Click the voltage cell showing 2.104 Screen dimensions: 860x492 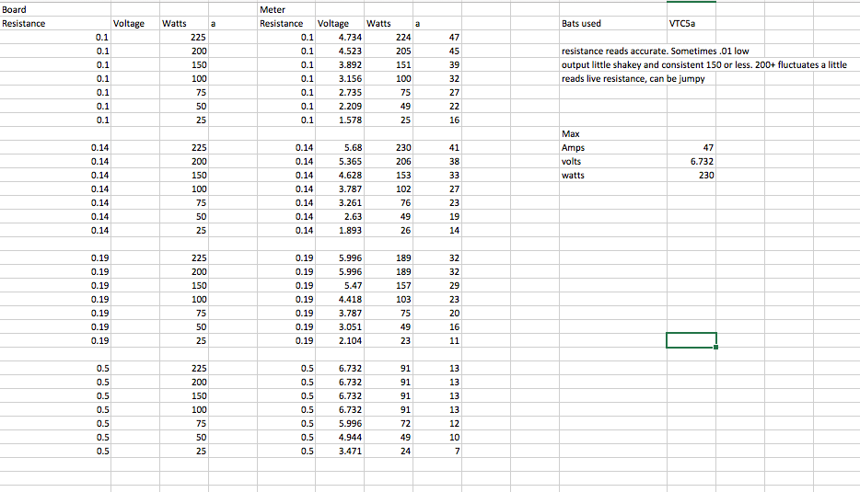pos(338,341)
